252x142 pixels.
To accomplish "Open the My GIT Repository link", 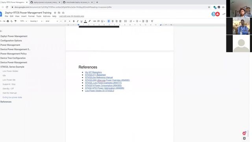I will (x=93, y=72).
